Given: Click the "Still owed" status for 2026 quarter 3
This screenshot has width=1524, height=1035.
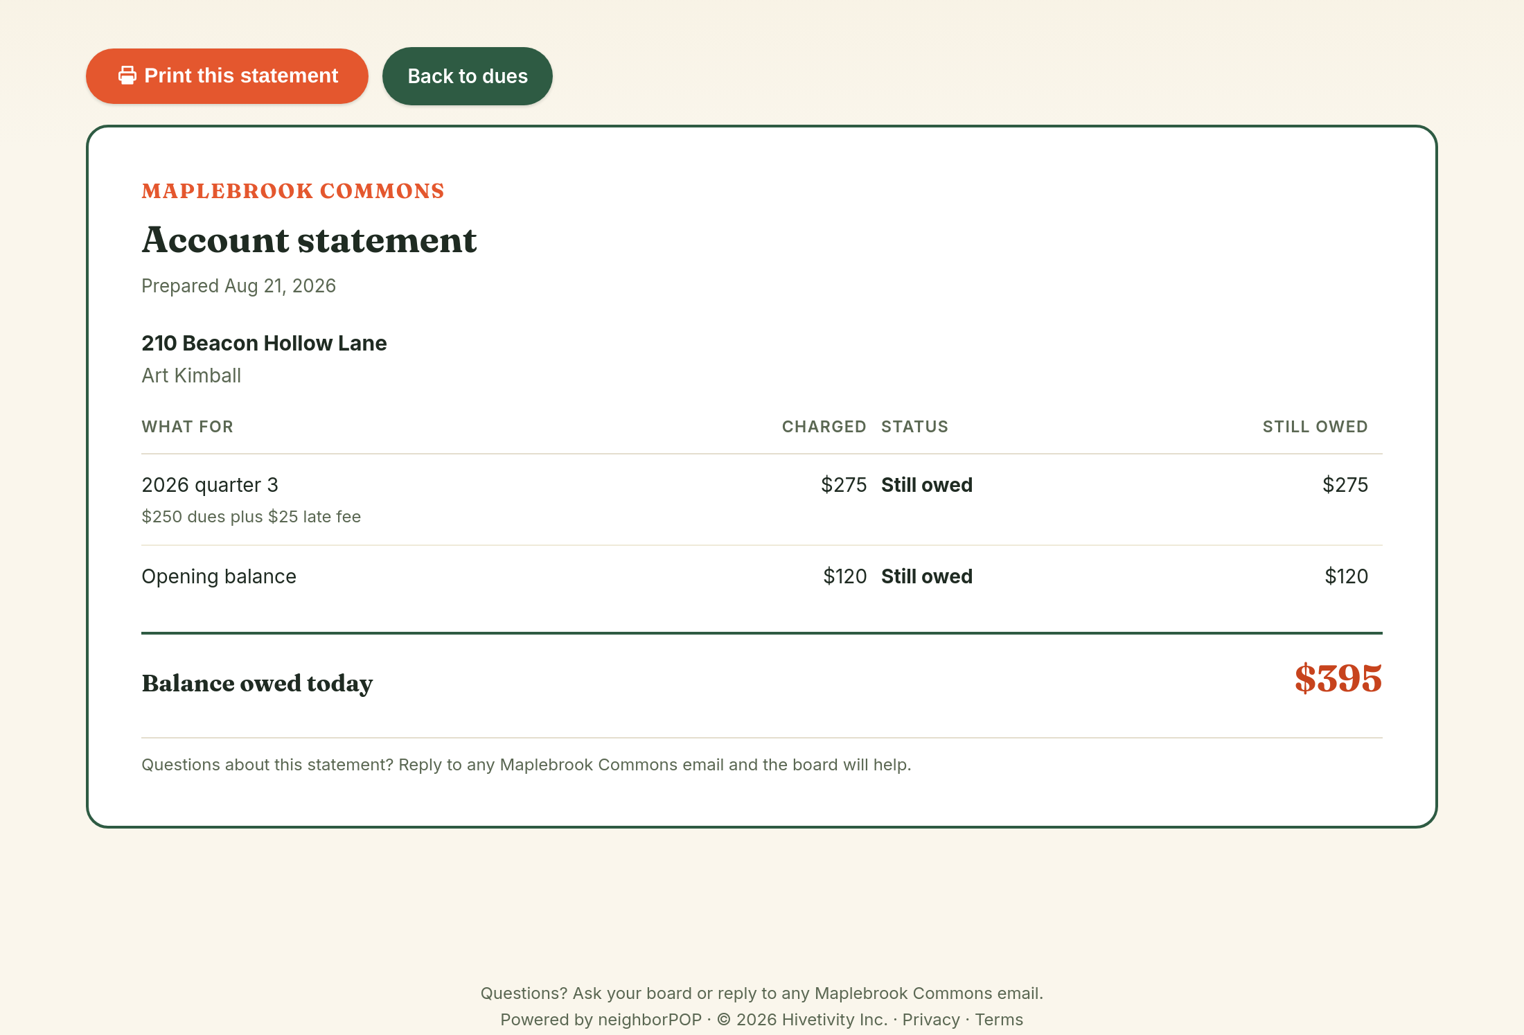Looking at the screenshot, I should (927, 485).
